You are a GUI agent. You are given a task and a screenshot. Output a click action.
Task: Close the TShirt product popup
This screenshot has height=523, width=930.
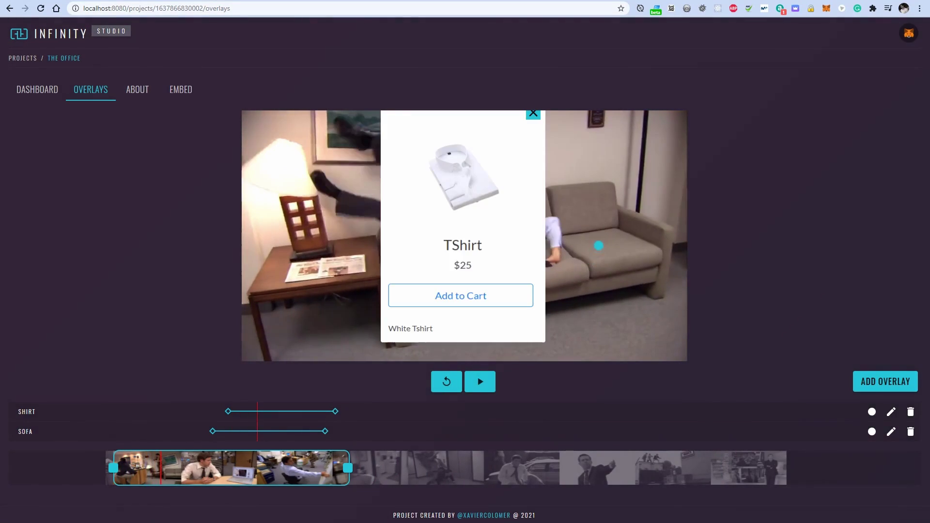(533, 114)
